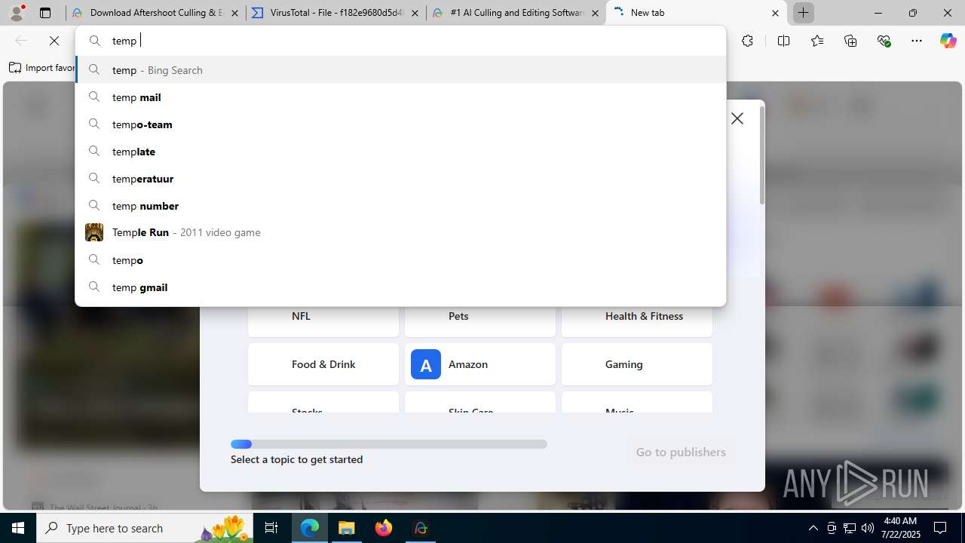Click the dialog's vertical scrollbar
Viewport: 965px width, 543px height.
[x=762, y=155]
